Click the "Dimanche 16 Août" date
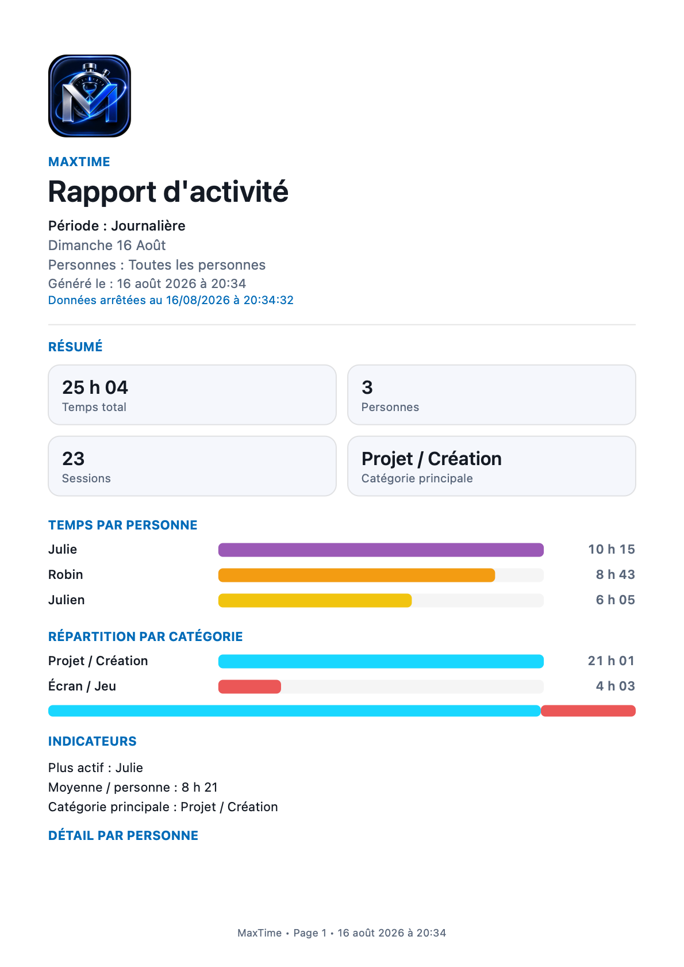Viewport: 684px width, 967px height. 107,245
